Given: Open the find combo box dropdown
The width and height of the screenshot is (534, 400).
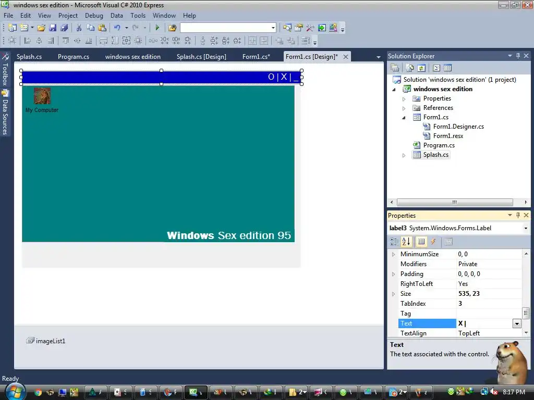Looking at the screenshot, I should [x=273, y=28].
